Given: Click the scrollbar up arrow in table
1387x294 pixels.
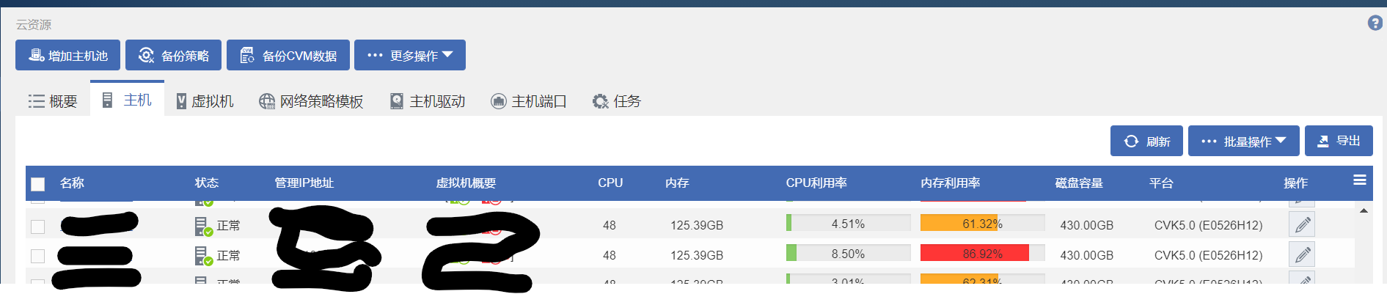Looking at the screenshot, I should click(x=1364, y=211).
